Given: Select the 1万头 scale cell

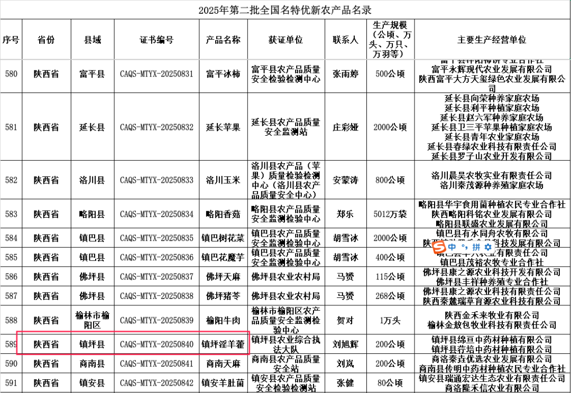Looking at the screenshot, I should (x=390, y=320).
